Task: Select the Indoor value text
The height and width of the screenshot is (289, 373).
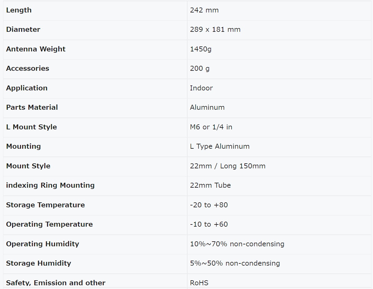Action: (201, 88)
